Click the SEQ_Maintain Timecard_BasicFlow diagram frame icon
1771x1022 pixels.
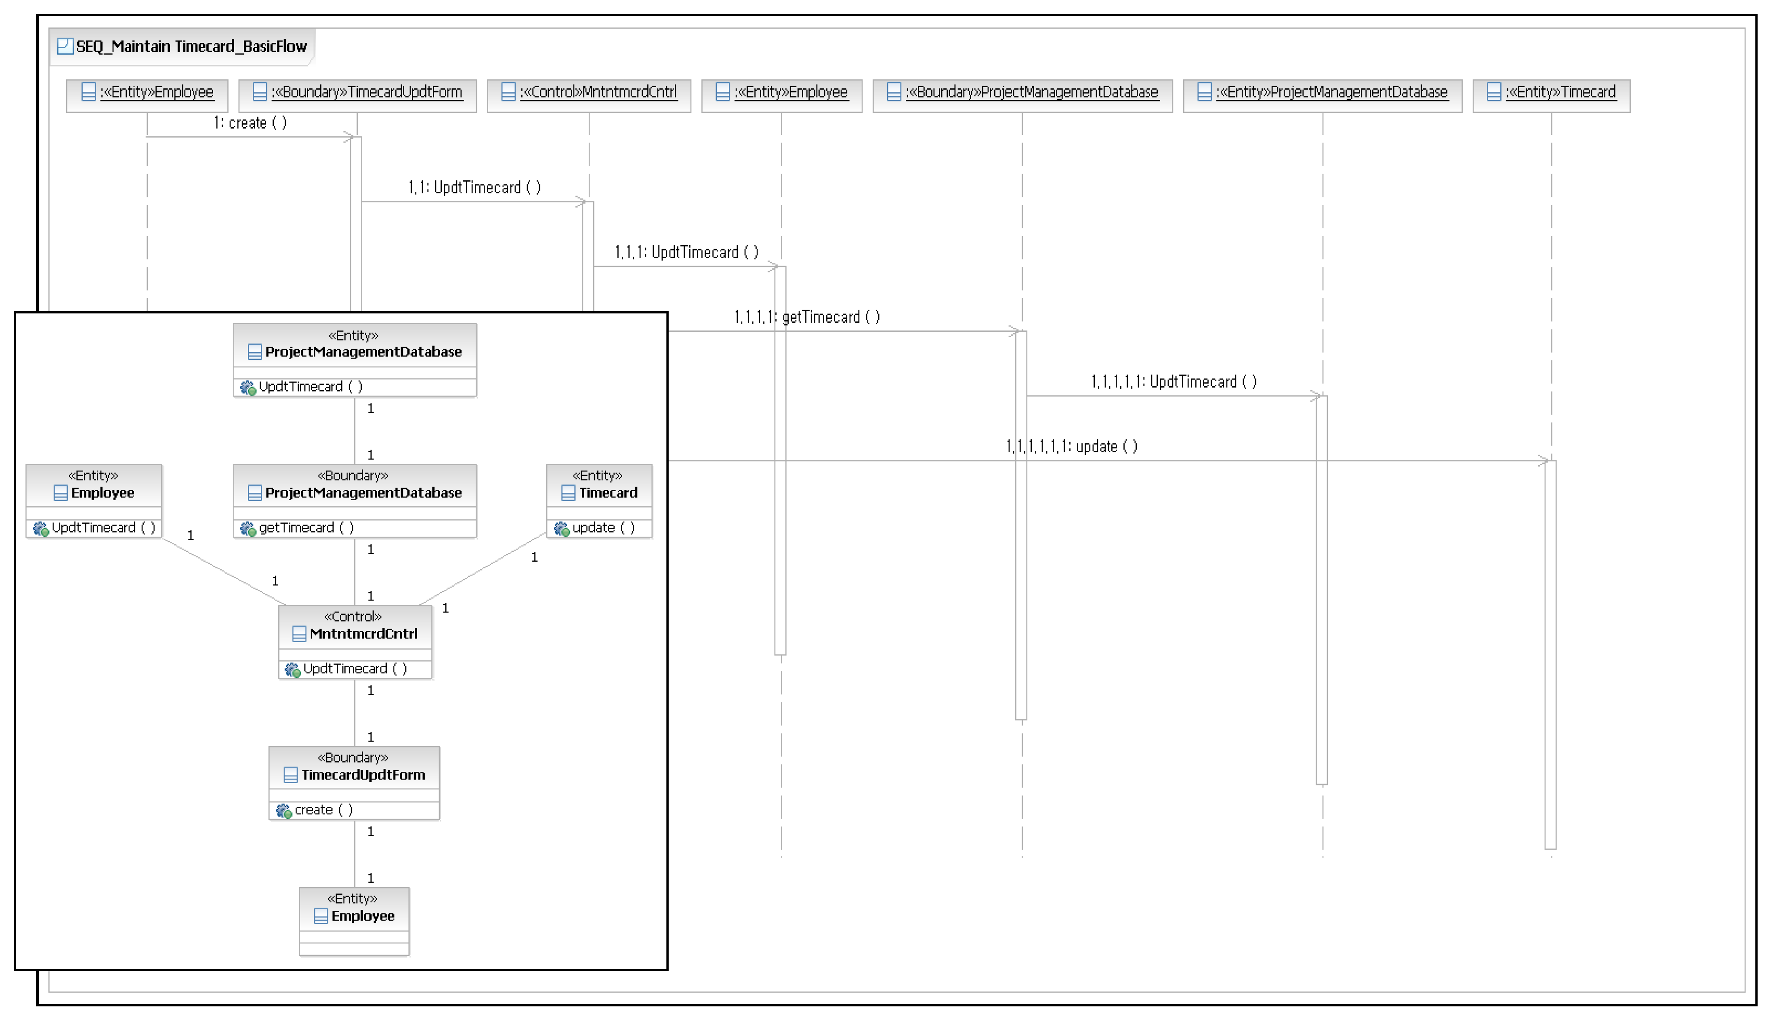coord(65,46)
